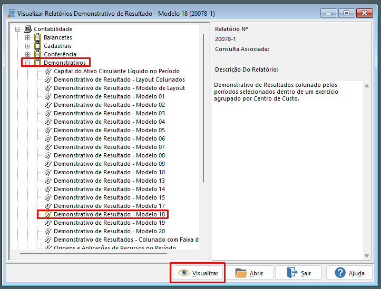Minimize the Visualizar Relatórios window
Image resolution: width=381 pixels, height=289 pixels.
[328, 13]
